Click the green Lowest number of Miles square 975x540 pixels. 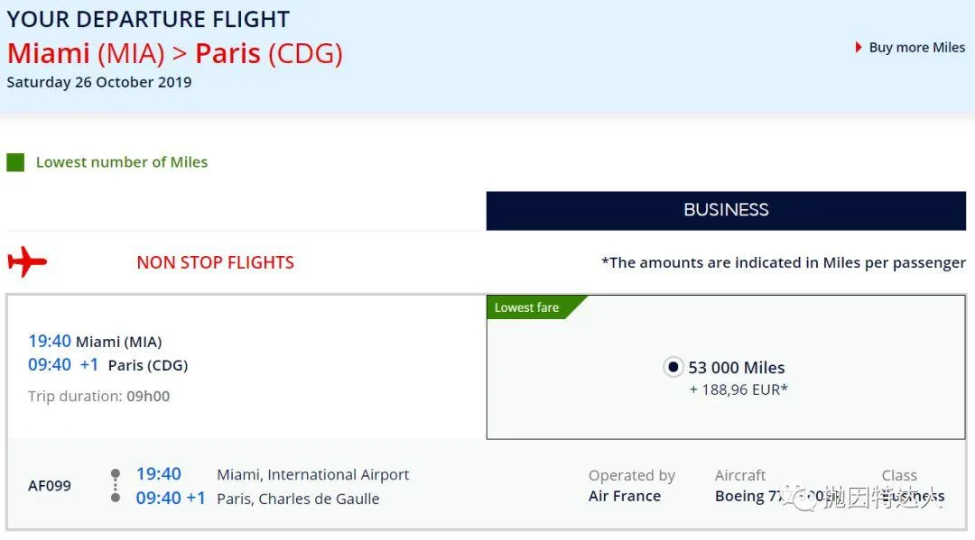(x=15, y=163)
